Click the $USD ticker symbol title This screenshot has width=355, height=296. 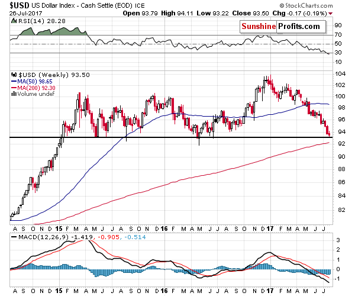point(20,5)
